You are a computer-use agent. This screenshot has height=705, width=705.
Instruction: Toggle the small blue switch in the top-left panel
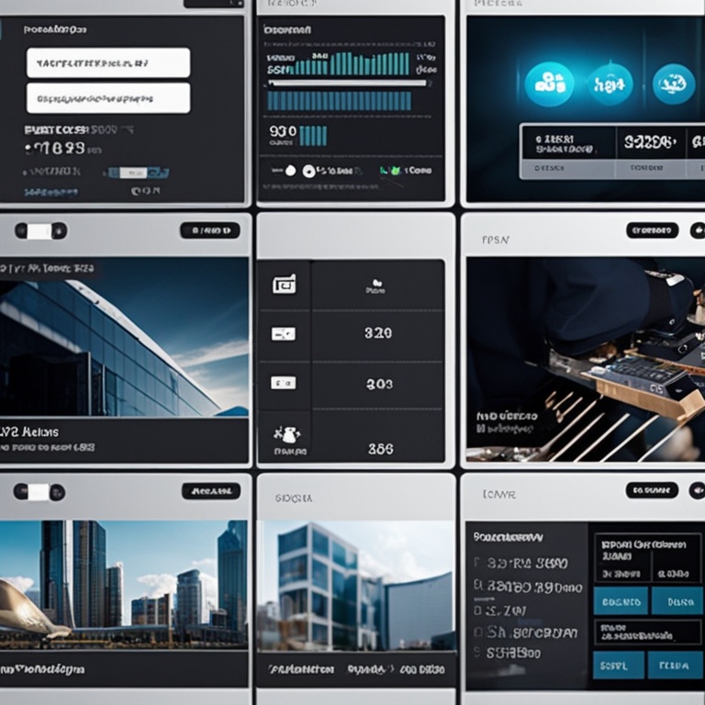(138, 173)
